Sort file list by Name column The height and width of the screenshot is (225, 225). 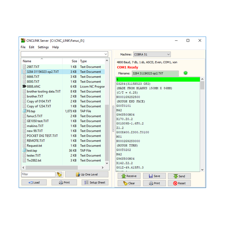tap(41, 61)
